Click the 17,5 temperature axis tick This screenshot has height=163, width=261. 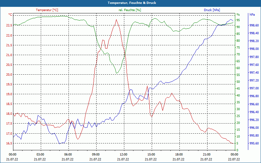click(9, 124)
